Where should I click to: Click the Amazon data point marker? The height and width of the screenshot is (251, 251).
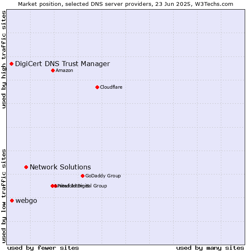(53, 71)
